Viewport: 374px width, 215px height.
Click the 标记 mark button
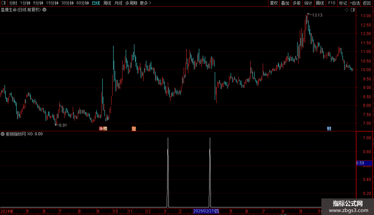click(x=343, y=3)
